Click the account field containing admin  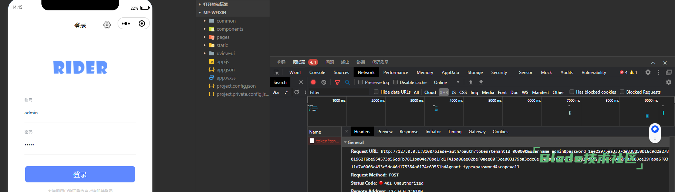coord(80,113)
